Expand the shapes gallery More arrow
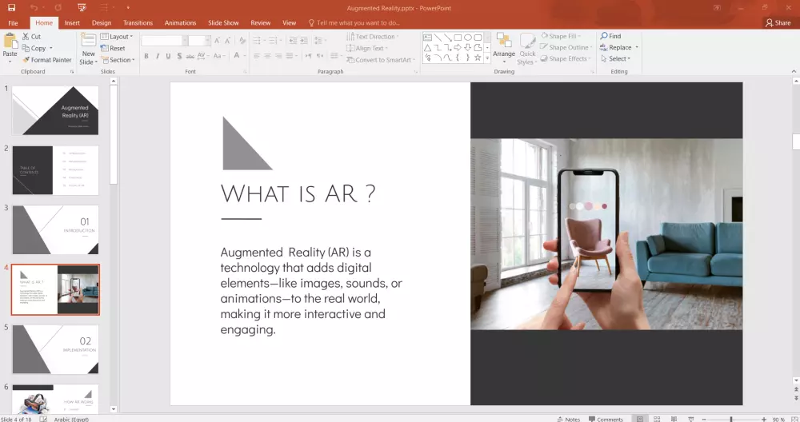This screenshot has width=800, height=422. (487, 58)
